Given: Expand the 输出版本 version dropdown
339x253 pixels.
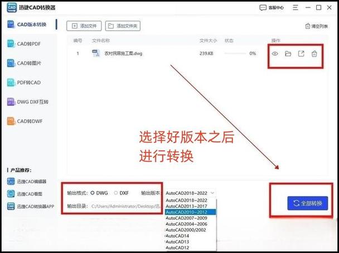Looking at the screenshot, I should click(190, 193).
